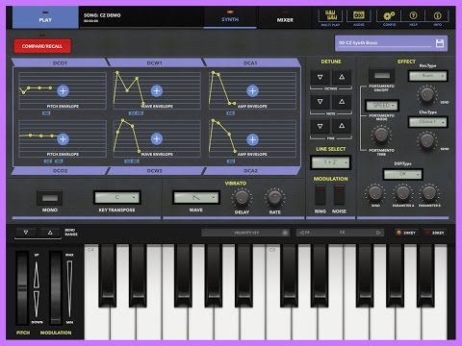Select the DCO1 header tab
This screenshot has width=462, height=346.
coord(60,62)
